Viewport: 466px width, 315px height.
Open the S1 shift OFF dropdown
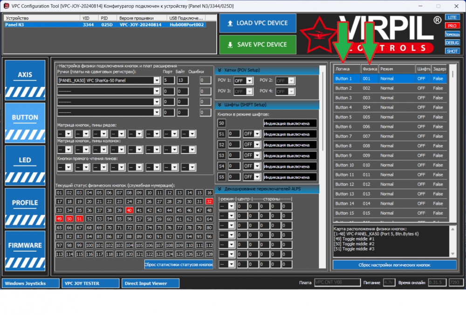tap(257, 134)
